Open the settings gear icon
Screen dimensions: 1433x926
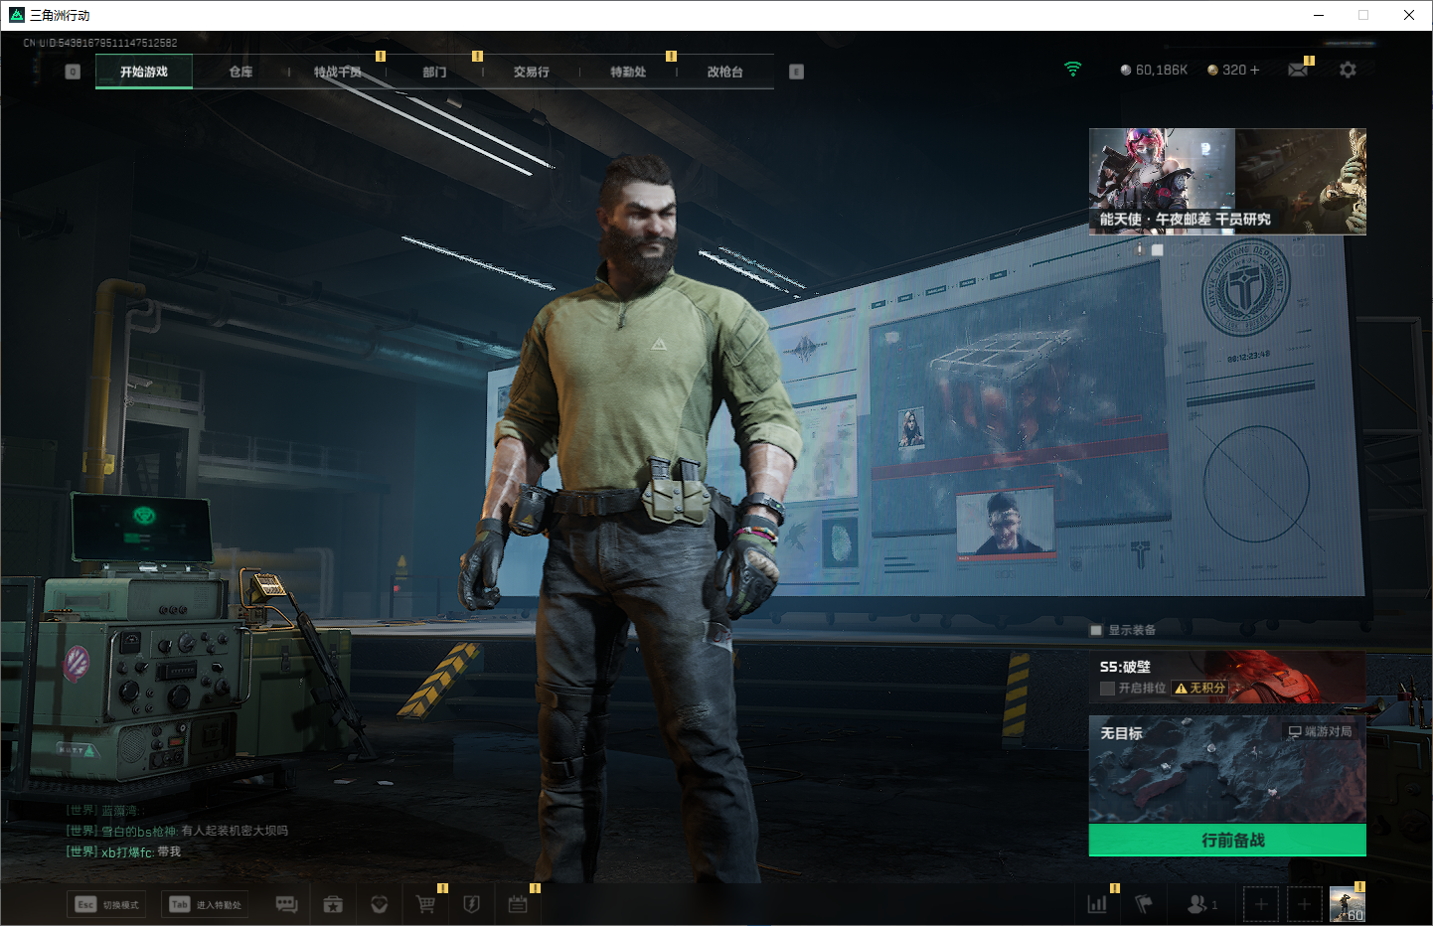point(1348,70)
